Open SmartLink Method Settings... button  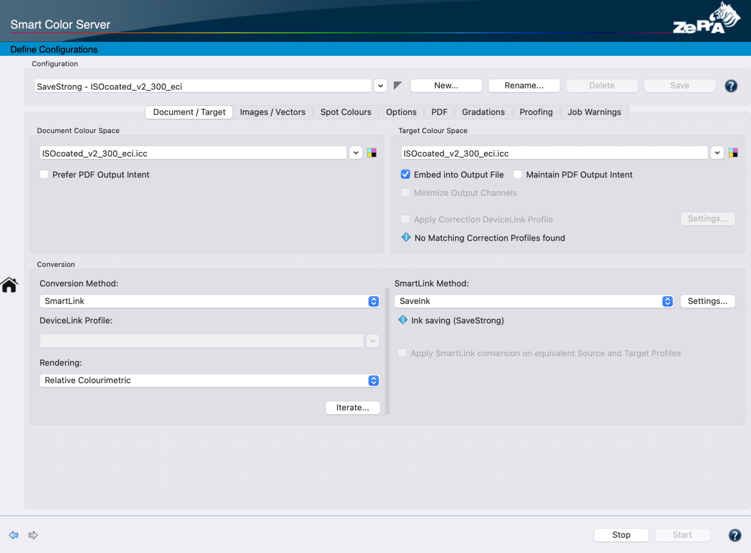click(708, 301)
